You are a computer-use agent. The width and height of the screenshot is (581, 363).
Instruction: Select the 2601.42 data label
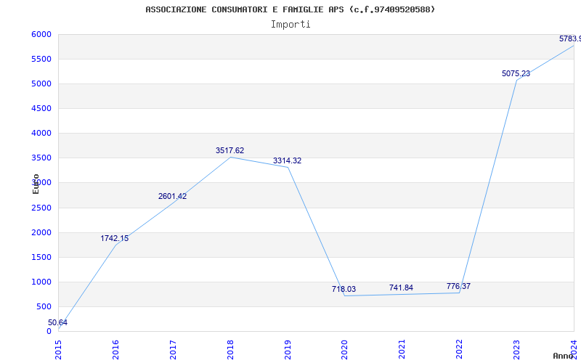pyautogui.click(x=172, y=196)
